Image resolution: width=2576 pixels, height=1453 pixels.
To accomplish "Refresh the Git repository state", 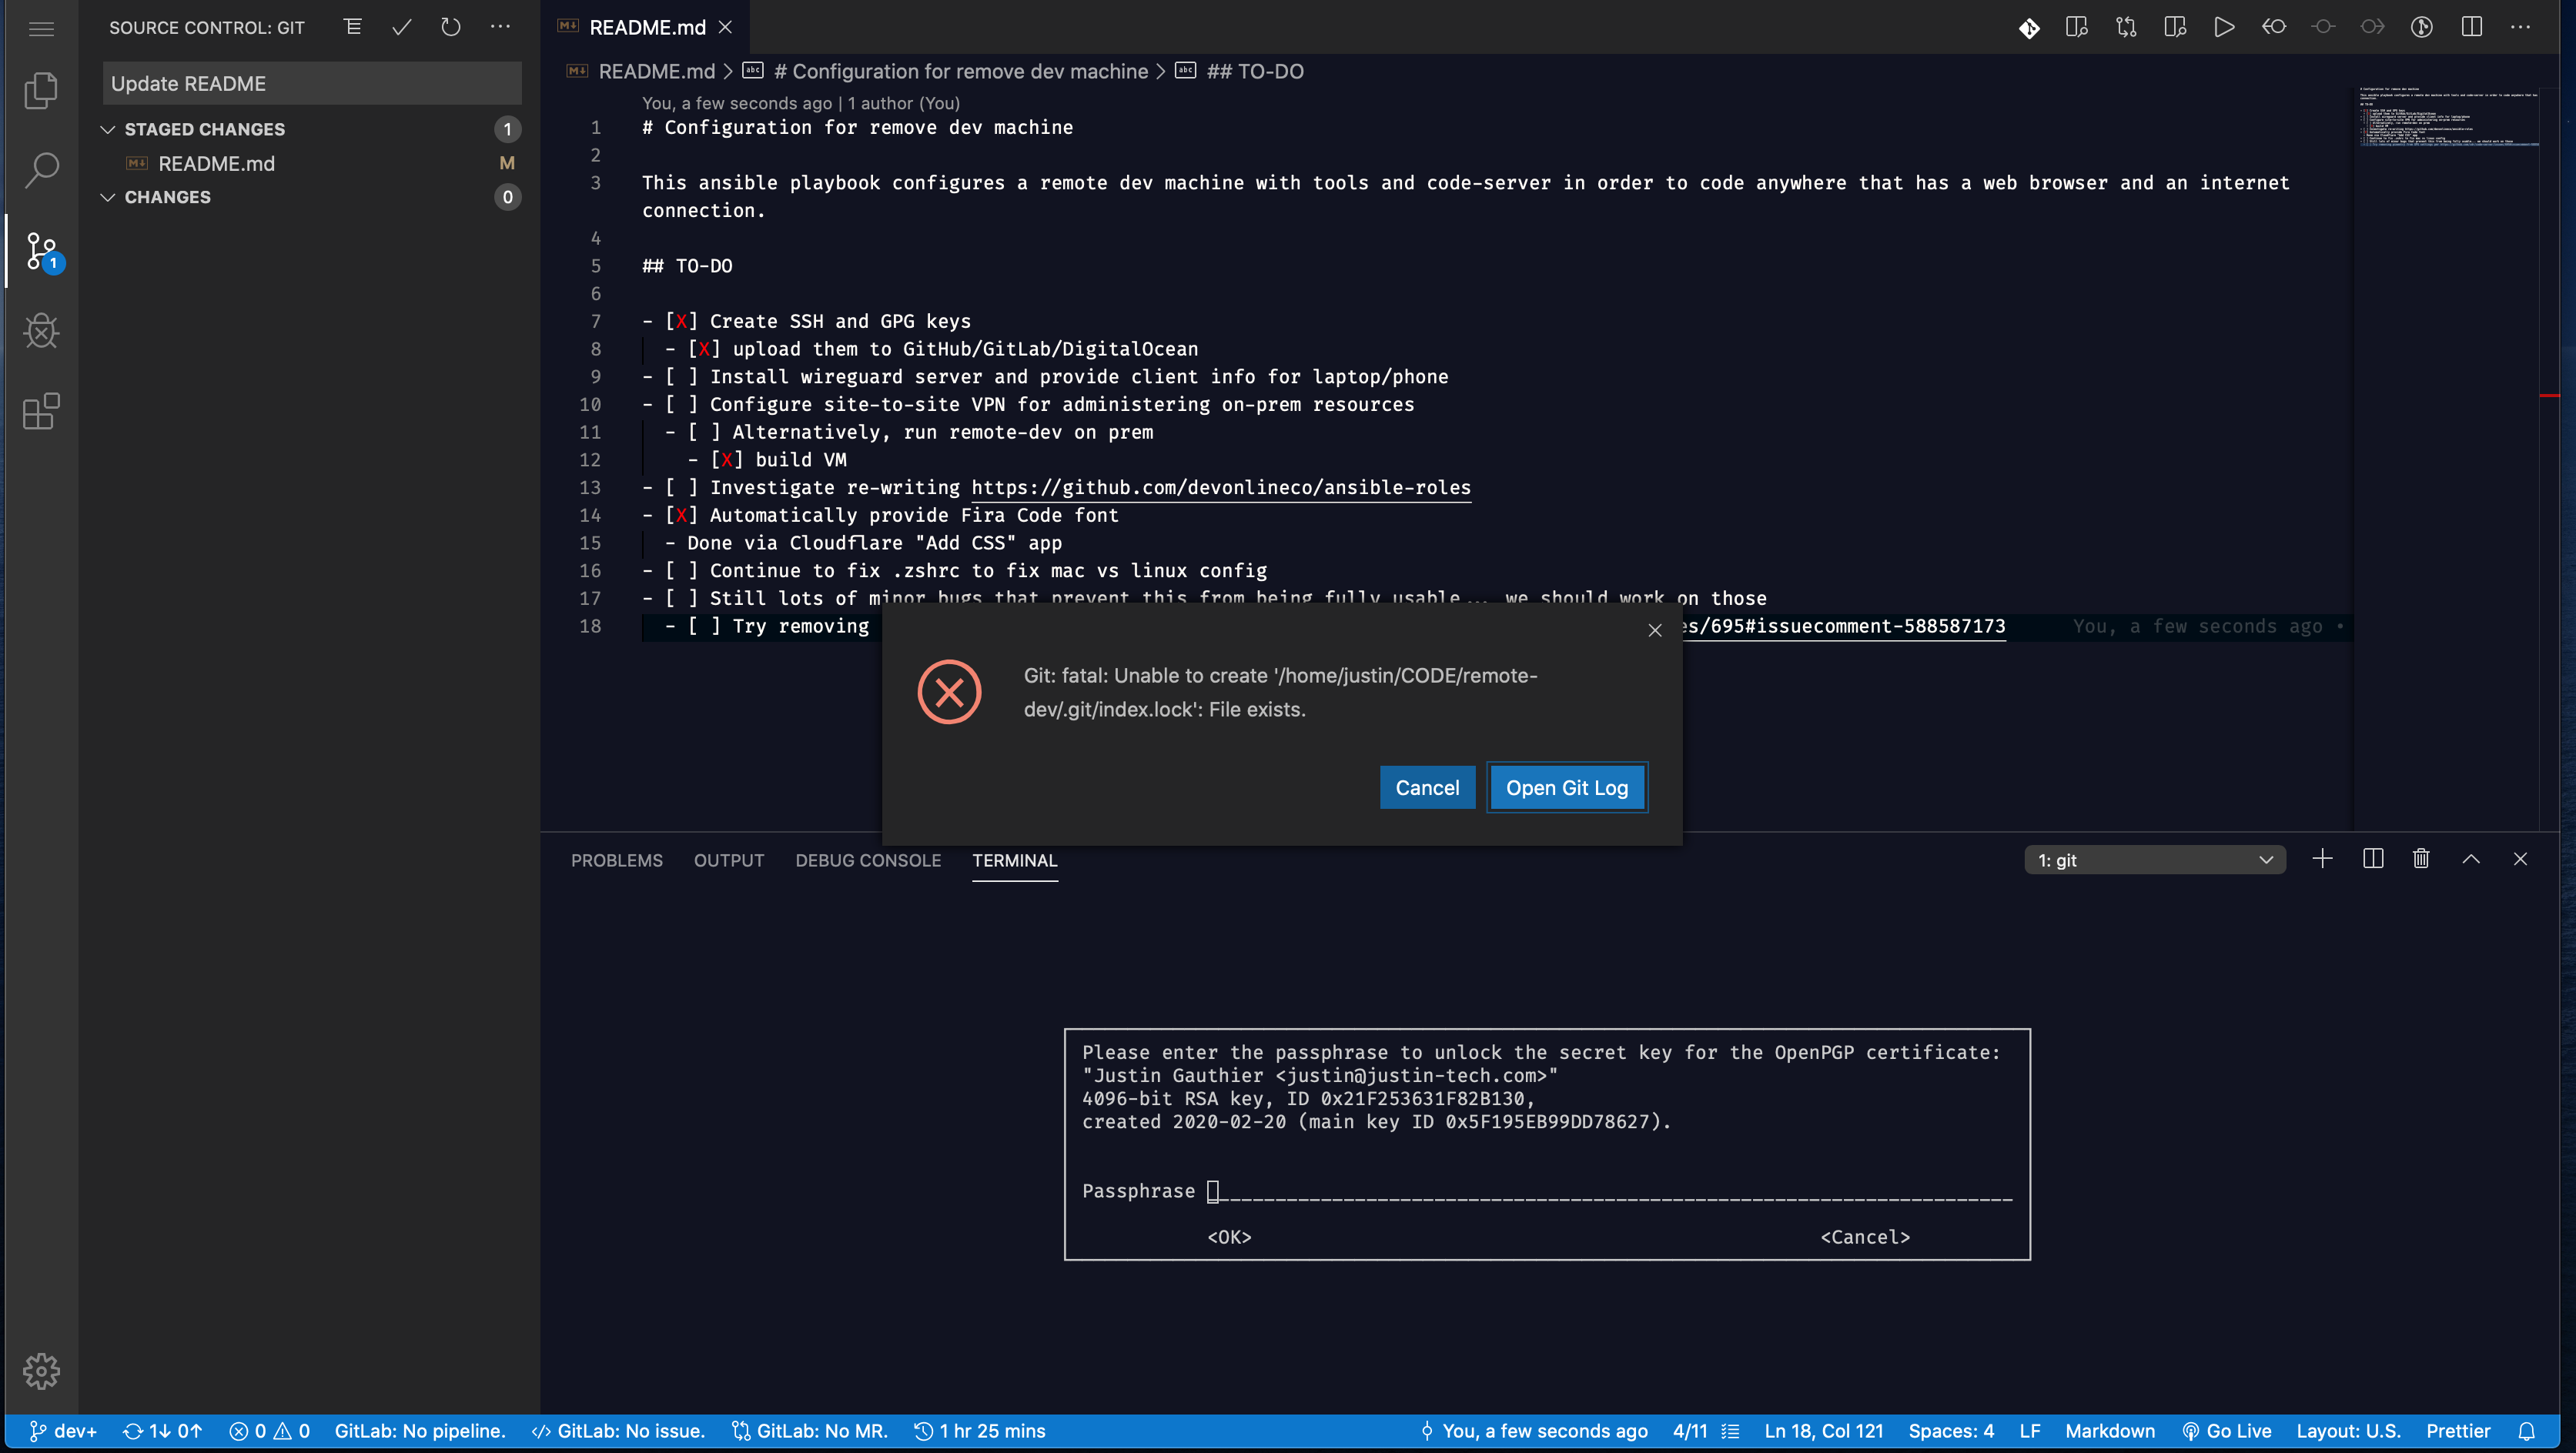I will 450,27.
